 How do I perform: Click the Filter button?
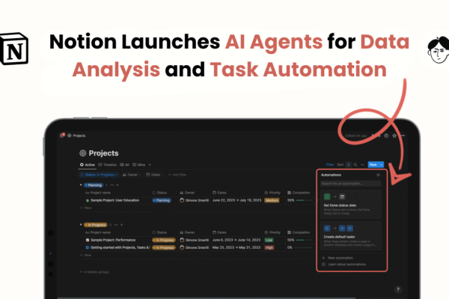(330, 164)
